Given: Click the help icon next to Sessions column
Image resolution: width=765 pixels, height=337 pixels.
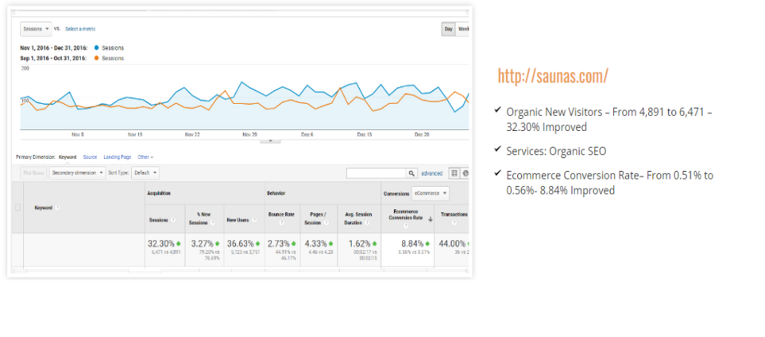Looking at the screenshot, I should coord(173,220).
